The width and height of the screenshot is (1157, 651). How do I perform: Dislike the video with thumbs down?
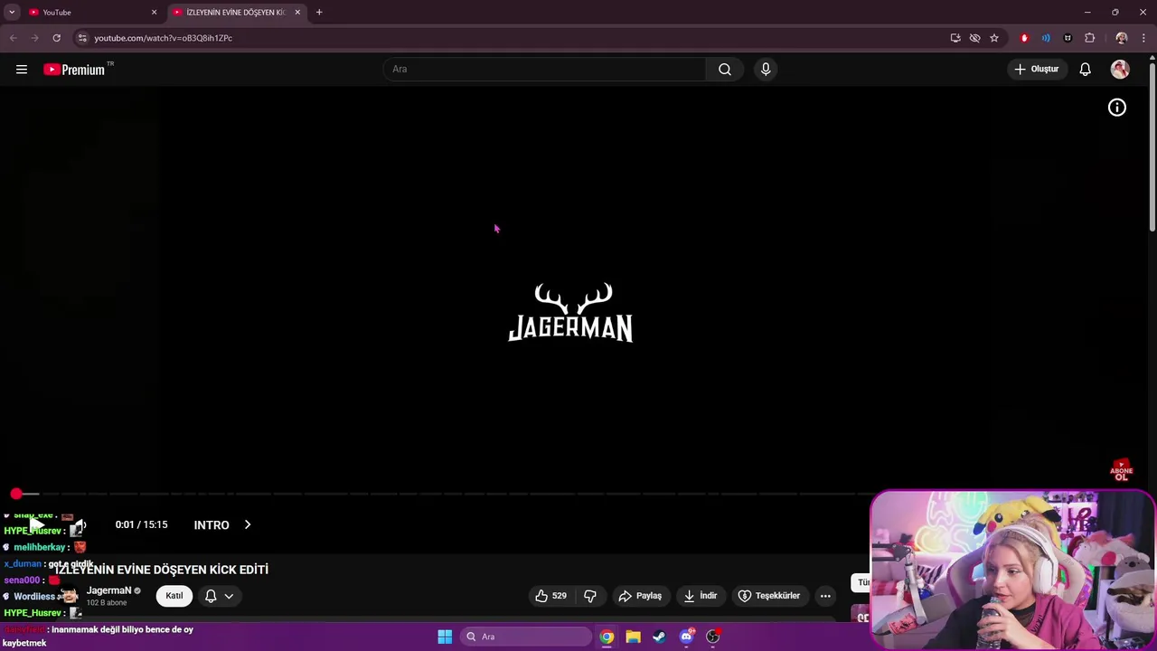pyautogui.click(x=590, y=596)
